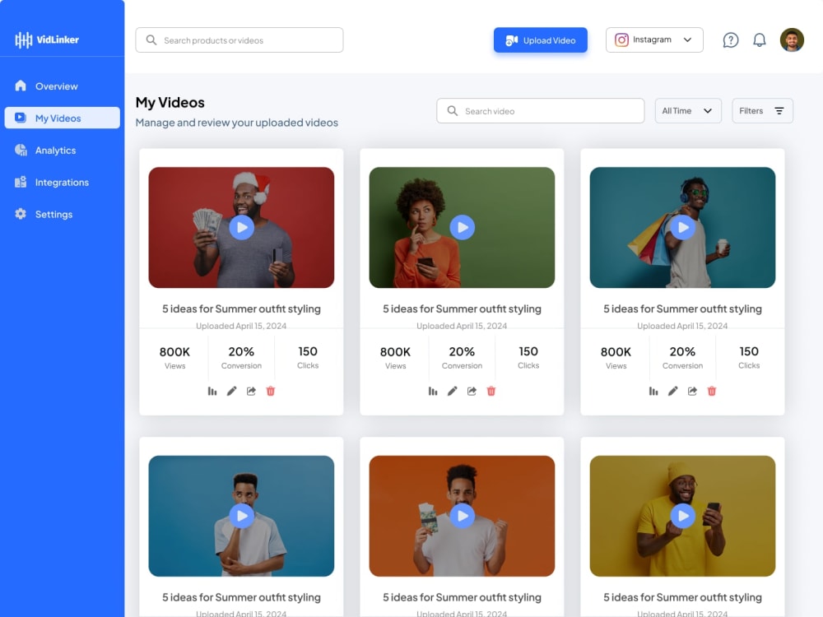Viewport: 823px width, 617px height.
Task: Share the Santa hat video card
Action: point(251,392)
